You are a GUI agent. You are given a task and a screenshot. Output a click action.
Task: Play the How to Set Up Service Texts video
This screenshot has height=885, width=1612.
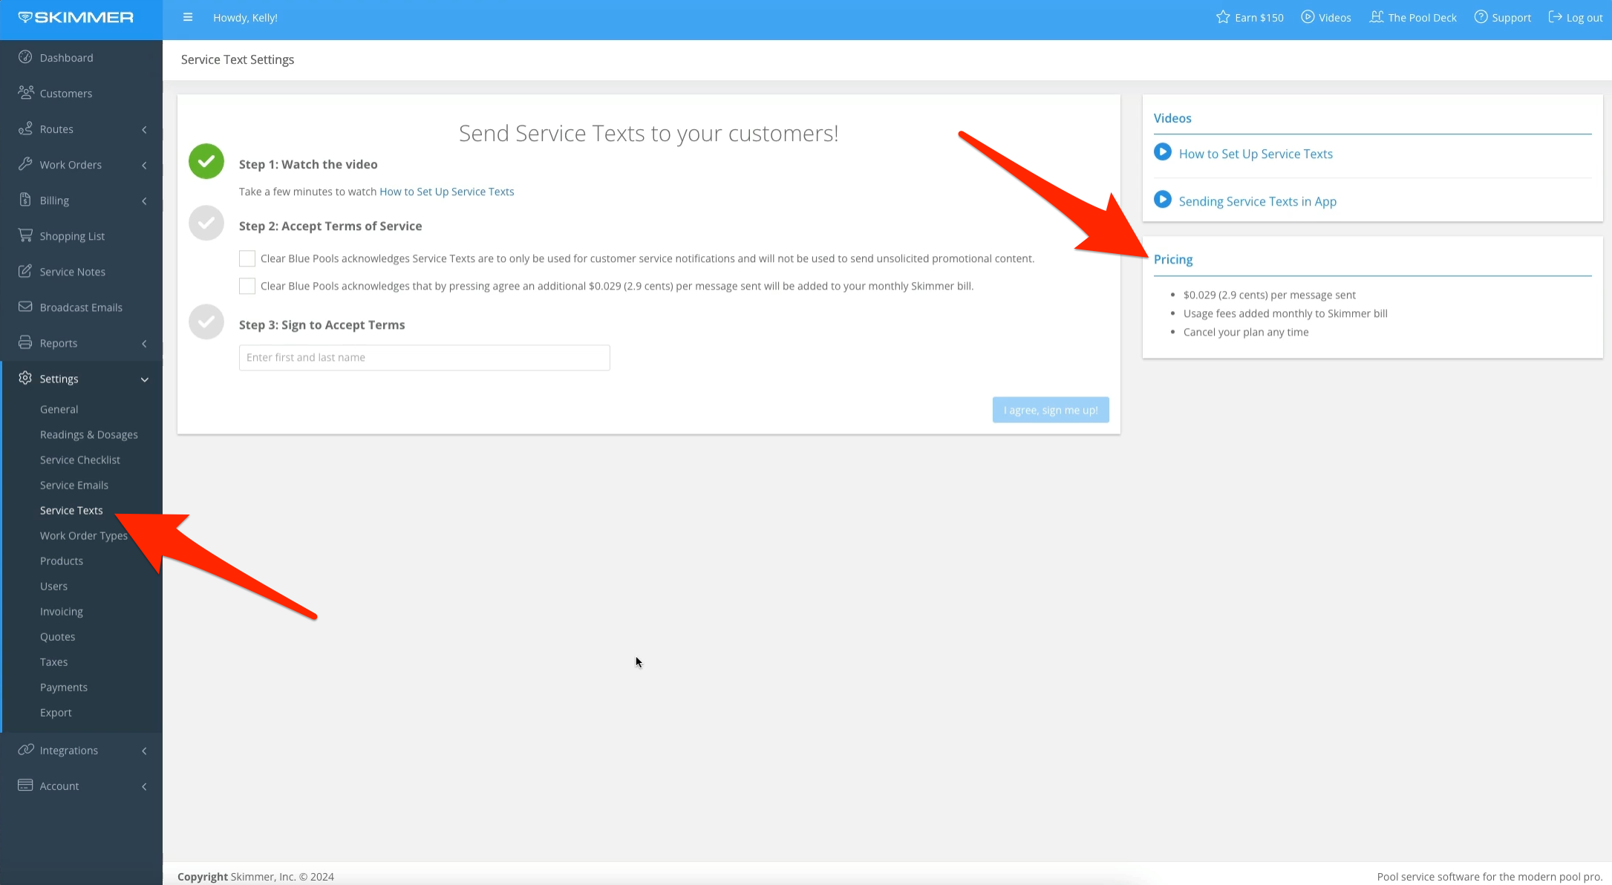coord(1256,154)
